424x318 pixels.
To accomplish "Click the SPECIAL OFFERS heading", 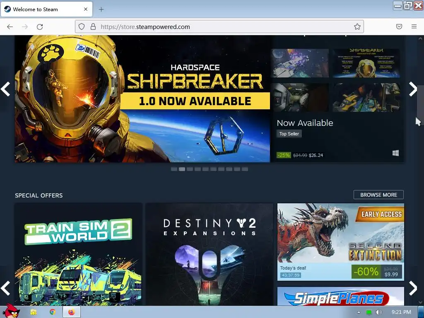I will (x=39, y=195).
